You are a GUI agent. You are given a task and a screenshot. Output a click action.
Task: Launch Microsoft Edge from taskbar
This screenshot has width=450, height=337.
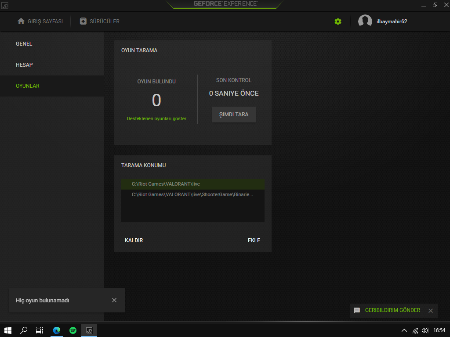57,330
